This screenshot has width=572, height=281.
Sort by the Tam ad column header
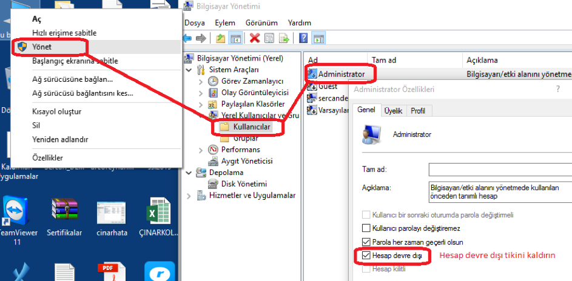414,60
